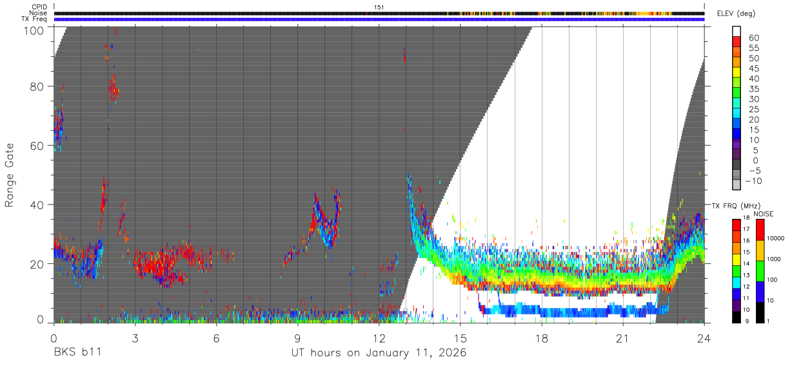Click the TX Freq row label
Image resolution: width=792 pixels, height=366 pixels.
point(34,19)
